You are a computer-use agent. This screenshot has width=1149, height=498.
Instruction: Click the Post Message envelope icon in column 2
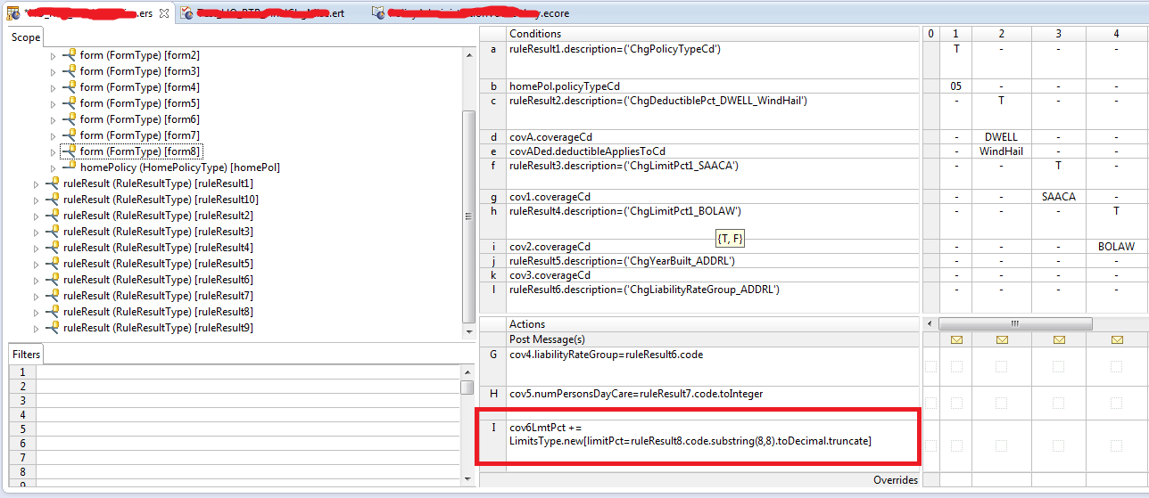click(x=1002, y=339)
